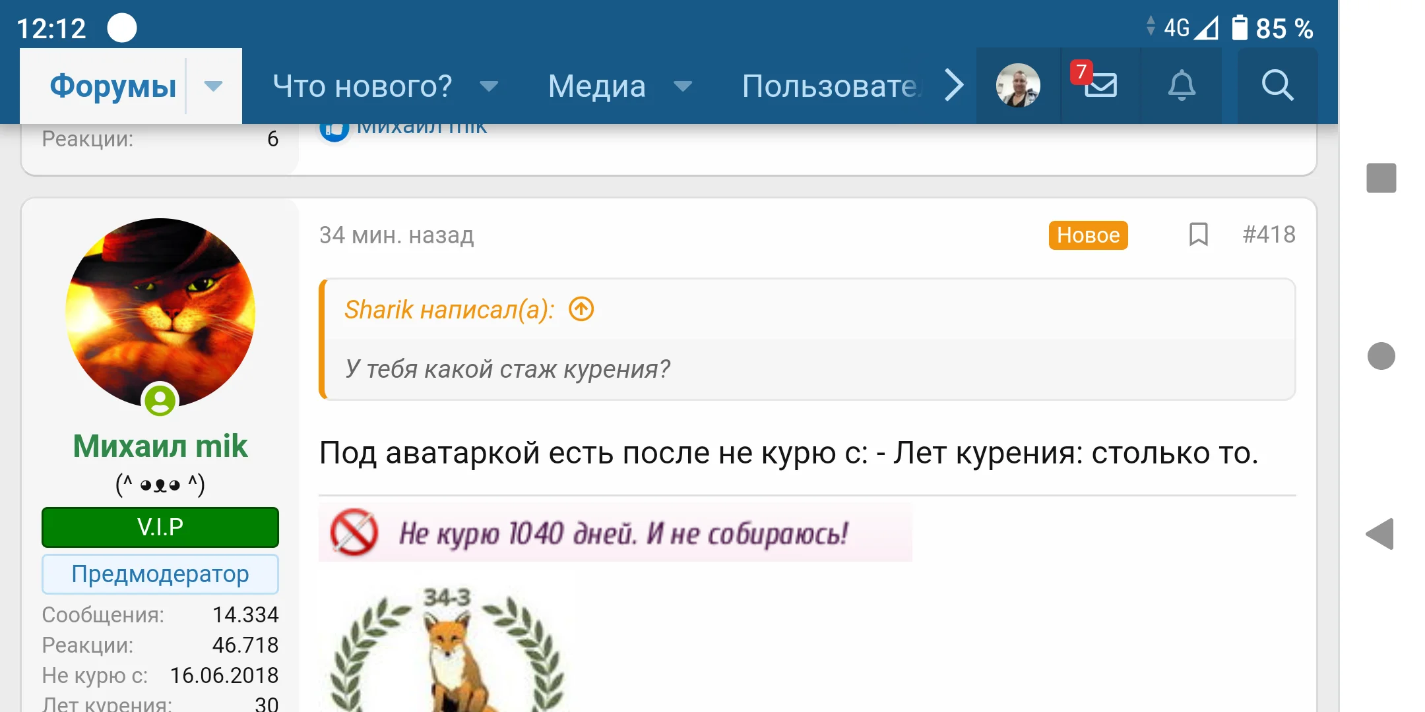Expand Что нового dropdown arrow
This screenshot has height=712, width=1425.
[489, 86]
